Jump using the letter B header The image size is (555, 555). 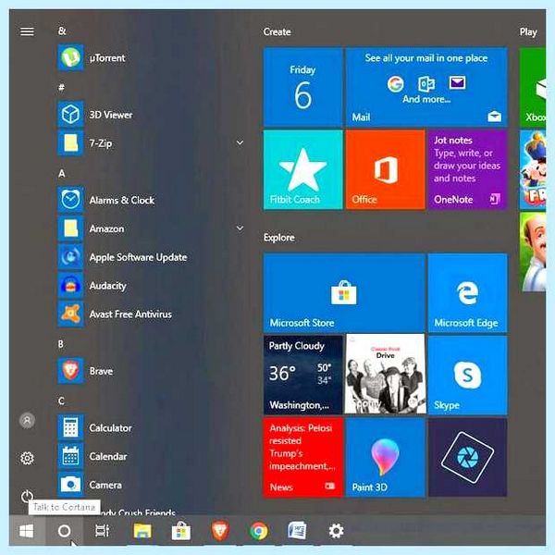click(x=61, y=344)
